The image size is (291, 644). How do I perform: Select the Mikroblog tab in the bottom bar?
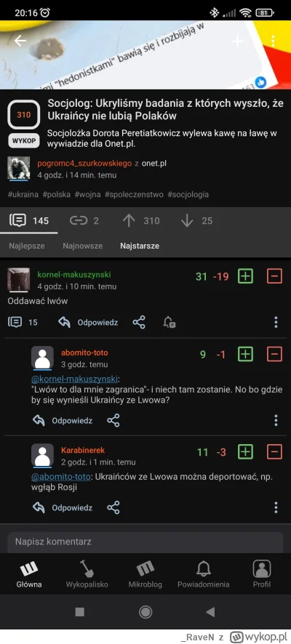tap(145, 574)
